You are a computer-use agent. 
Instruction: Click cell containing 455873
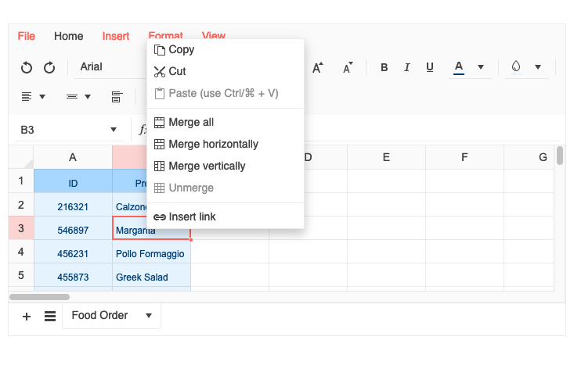coord(73,277)
